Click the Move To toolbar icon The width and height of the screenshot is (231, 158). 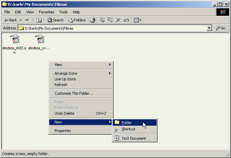point(102,20)
